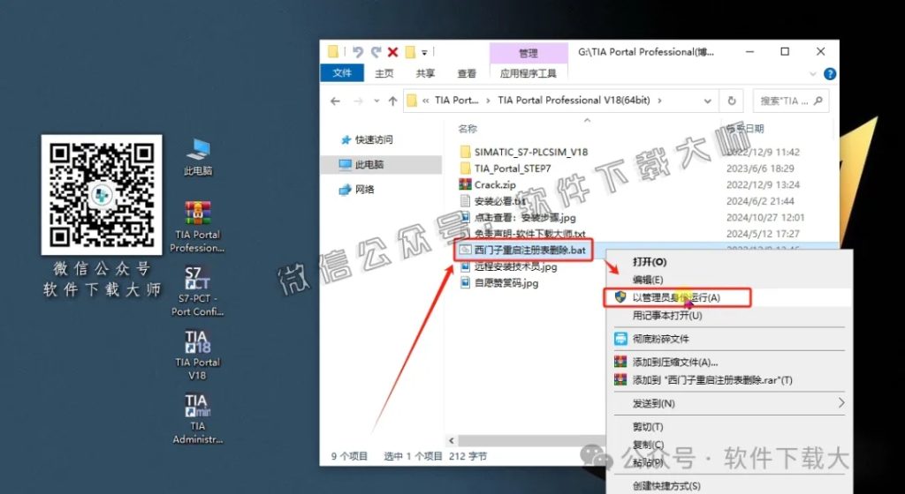This screenshot has height=494, width=905.
Task: Choose 创建快捷方式(S) in the context menu
Action: [666, 486]
